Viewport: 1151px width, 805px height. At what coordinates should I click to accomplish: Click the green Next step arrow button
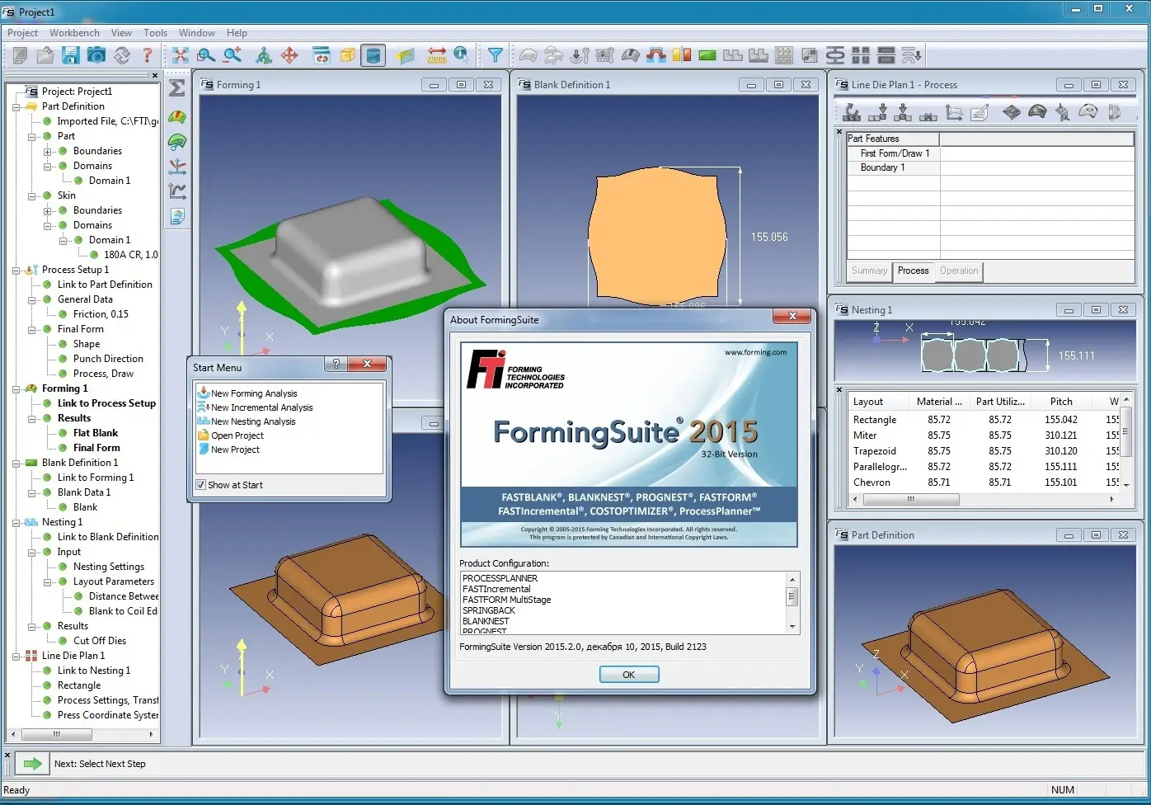click(x=32, y=764)
